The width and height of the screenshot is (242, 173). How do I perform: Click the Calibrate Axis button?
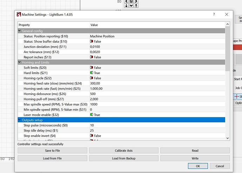(x=123, y=151)
